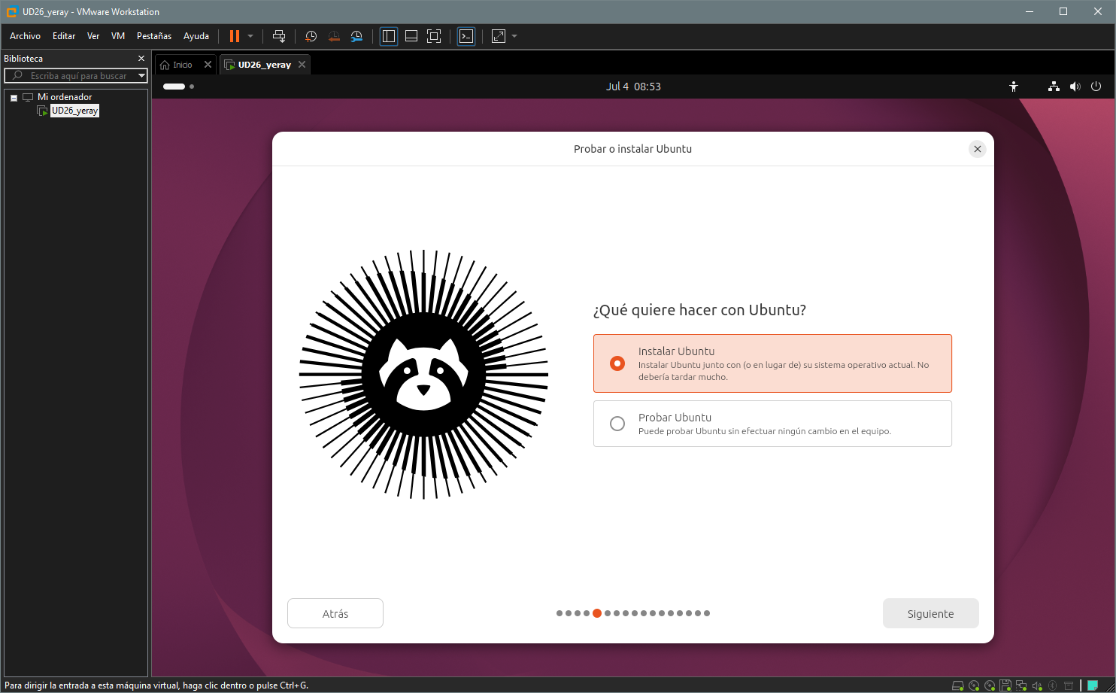Open the snapshot manager wrench-clock icon
The height and width of the screenshot is (693, 1116).
(356, 36)
